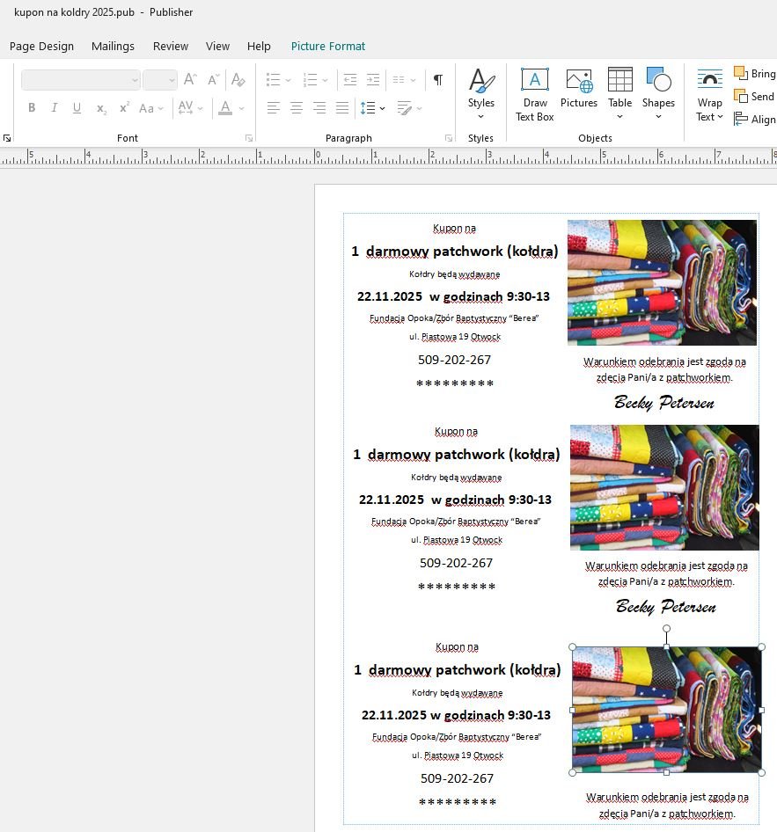Click the Align objects button
Screen dimensions: 777x832
click(x=754, y=120)
